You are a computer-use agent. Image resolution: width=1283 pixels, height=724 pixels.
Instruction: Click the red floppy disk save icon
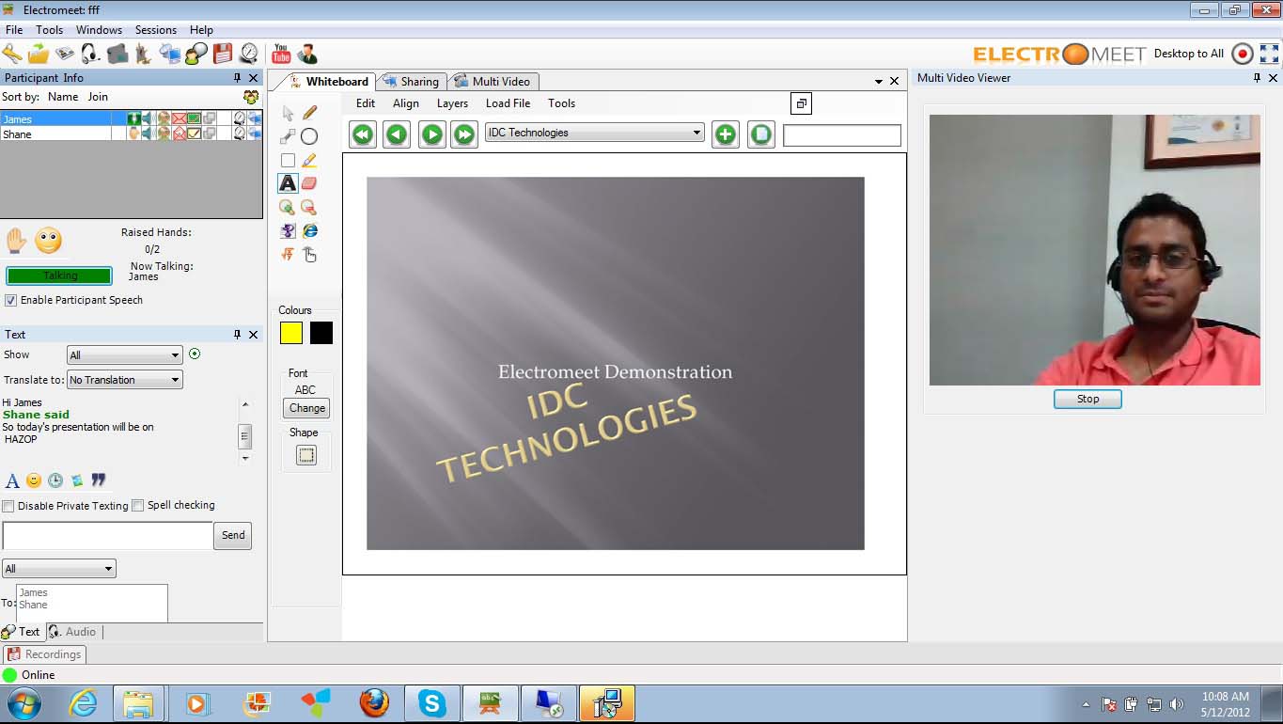[x=223, y=54]
